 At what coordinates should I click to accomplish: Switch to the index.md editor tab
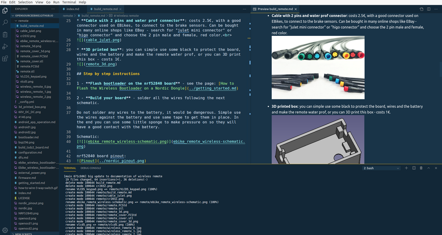tap(73, 9)
